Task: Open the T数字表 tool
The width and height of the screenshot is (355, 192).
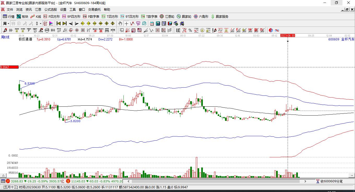Action: (149, 16)
